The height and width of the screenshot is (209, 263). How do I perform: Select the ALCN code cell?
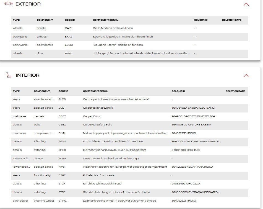[62, 99]
